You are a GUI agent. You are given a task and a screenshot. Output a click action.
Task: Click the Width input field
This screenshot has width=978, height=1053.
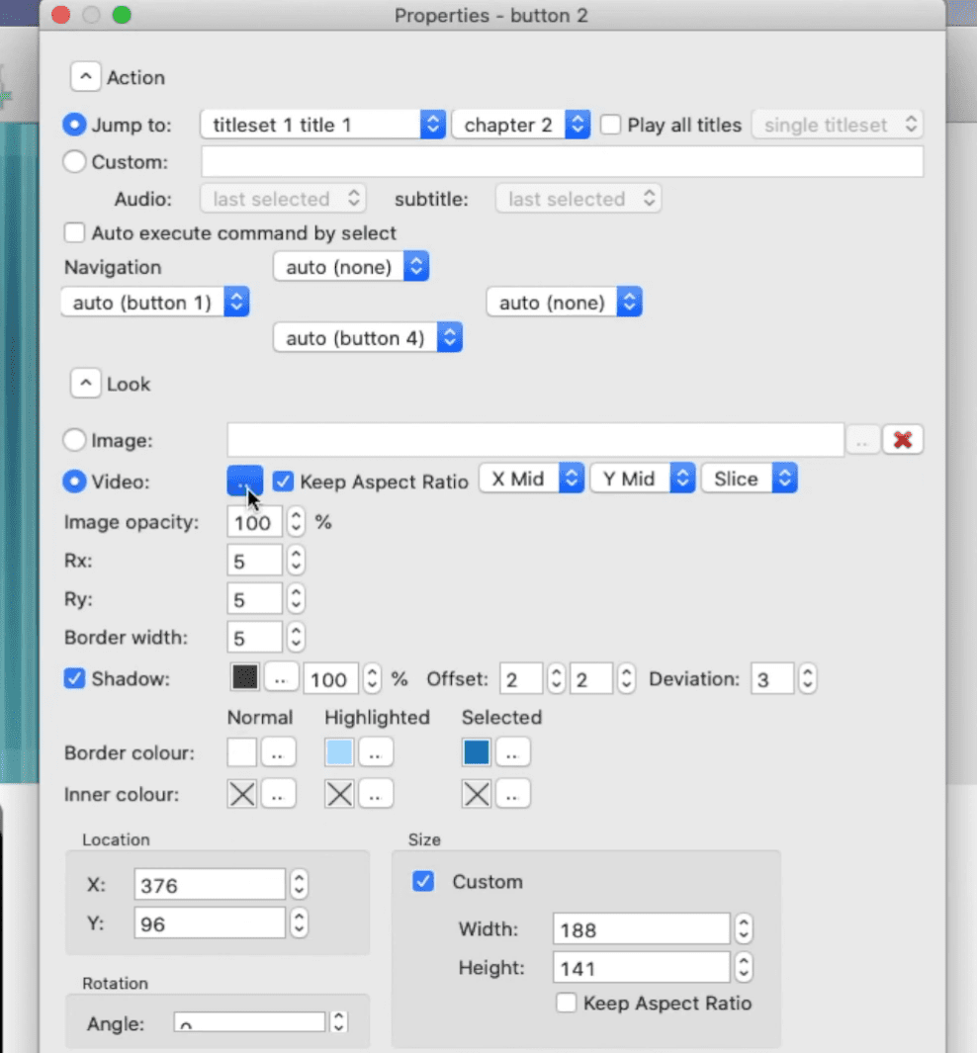(641, 929)
